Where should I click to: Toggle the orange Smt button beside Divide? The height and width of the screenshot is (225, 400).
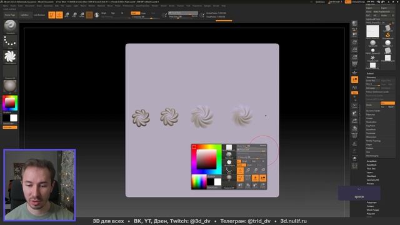pos(387,103)
